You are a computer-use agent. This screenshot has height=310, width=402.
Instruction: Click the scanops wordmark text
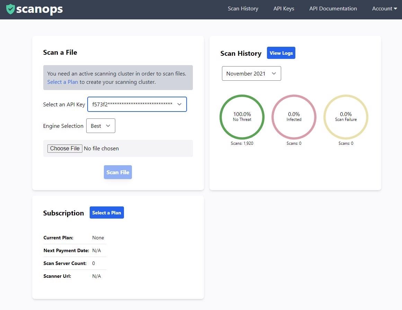click(39, 9)
